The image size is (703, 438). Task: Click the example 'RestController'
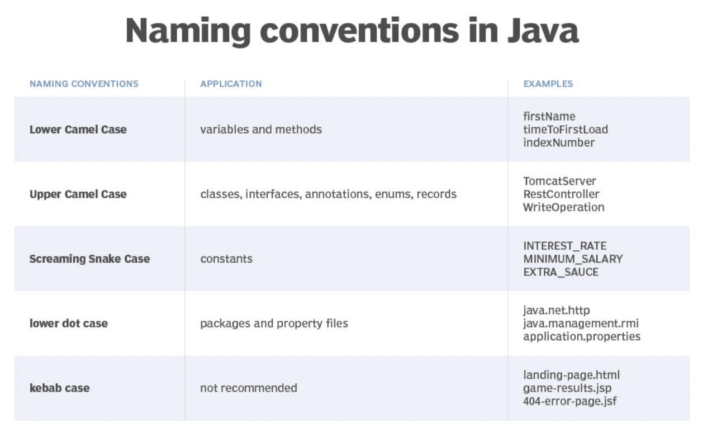coord(561,194)
